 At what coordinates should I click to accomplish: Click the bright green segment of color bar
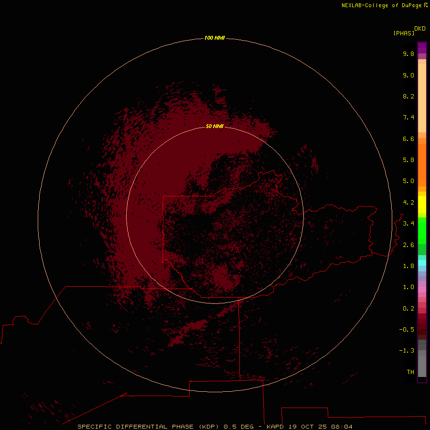pyautogui.click(x=422, y=230)
